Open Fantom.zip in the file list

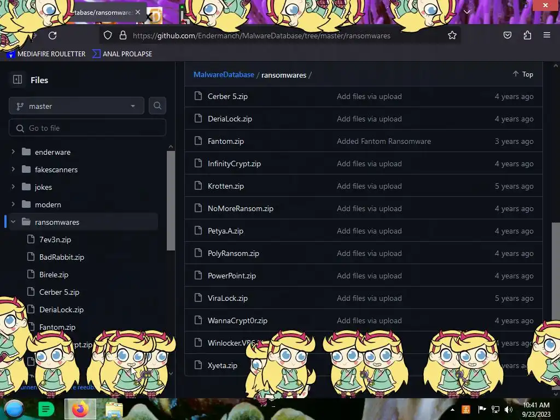pyautogui.click(x=226, y=141)
